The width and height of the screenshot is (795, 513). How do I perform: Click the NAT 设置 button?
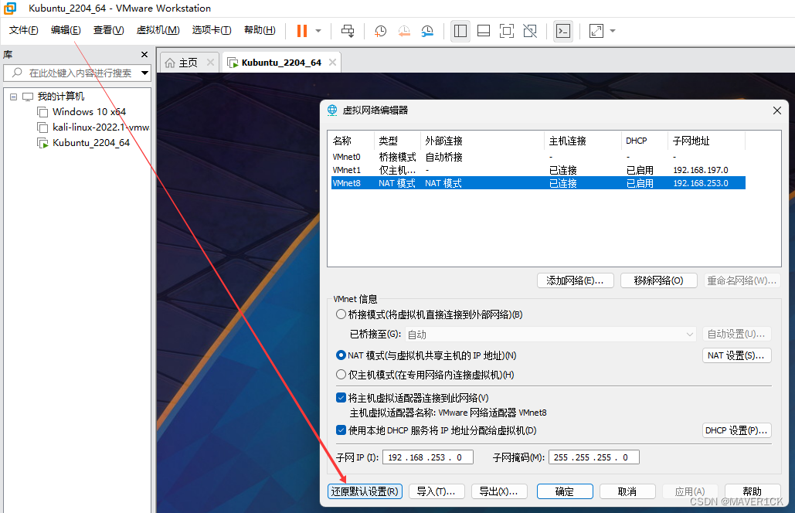pyautogui.click(x=736, y=355)
